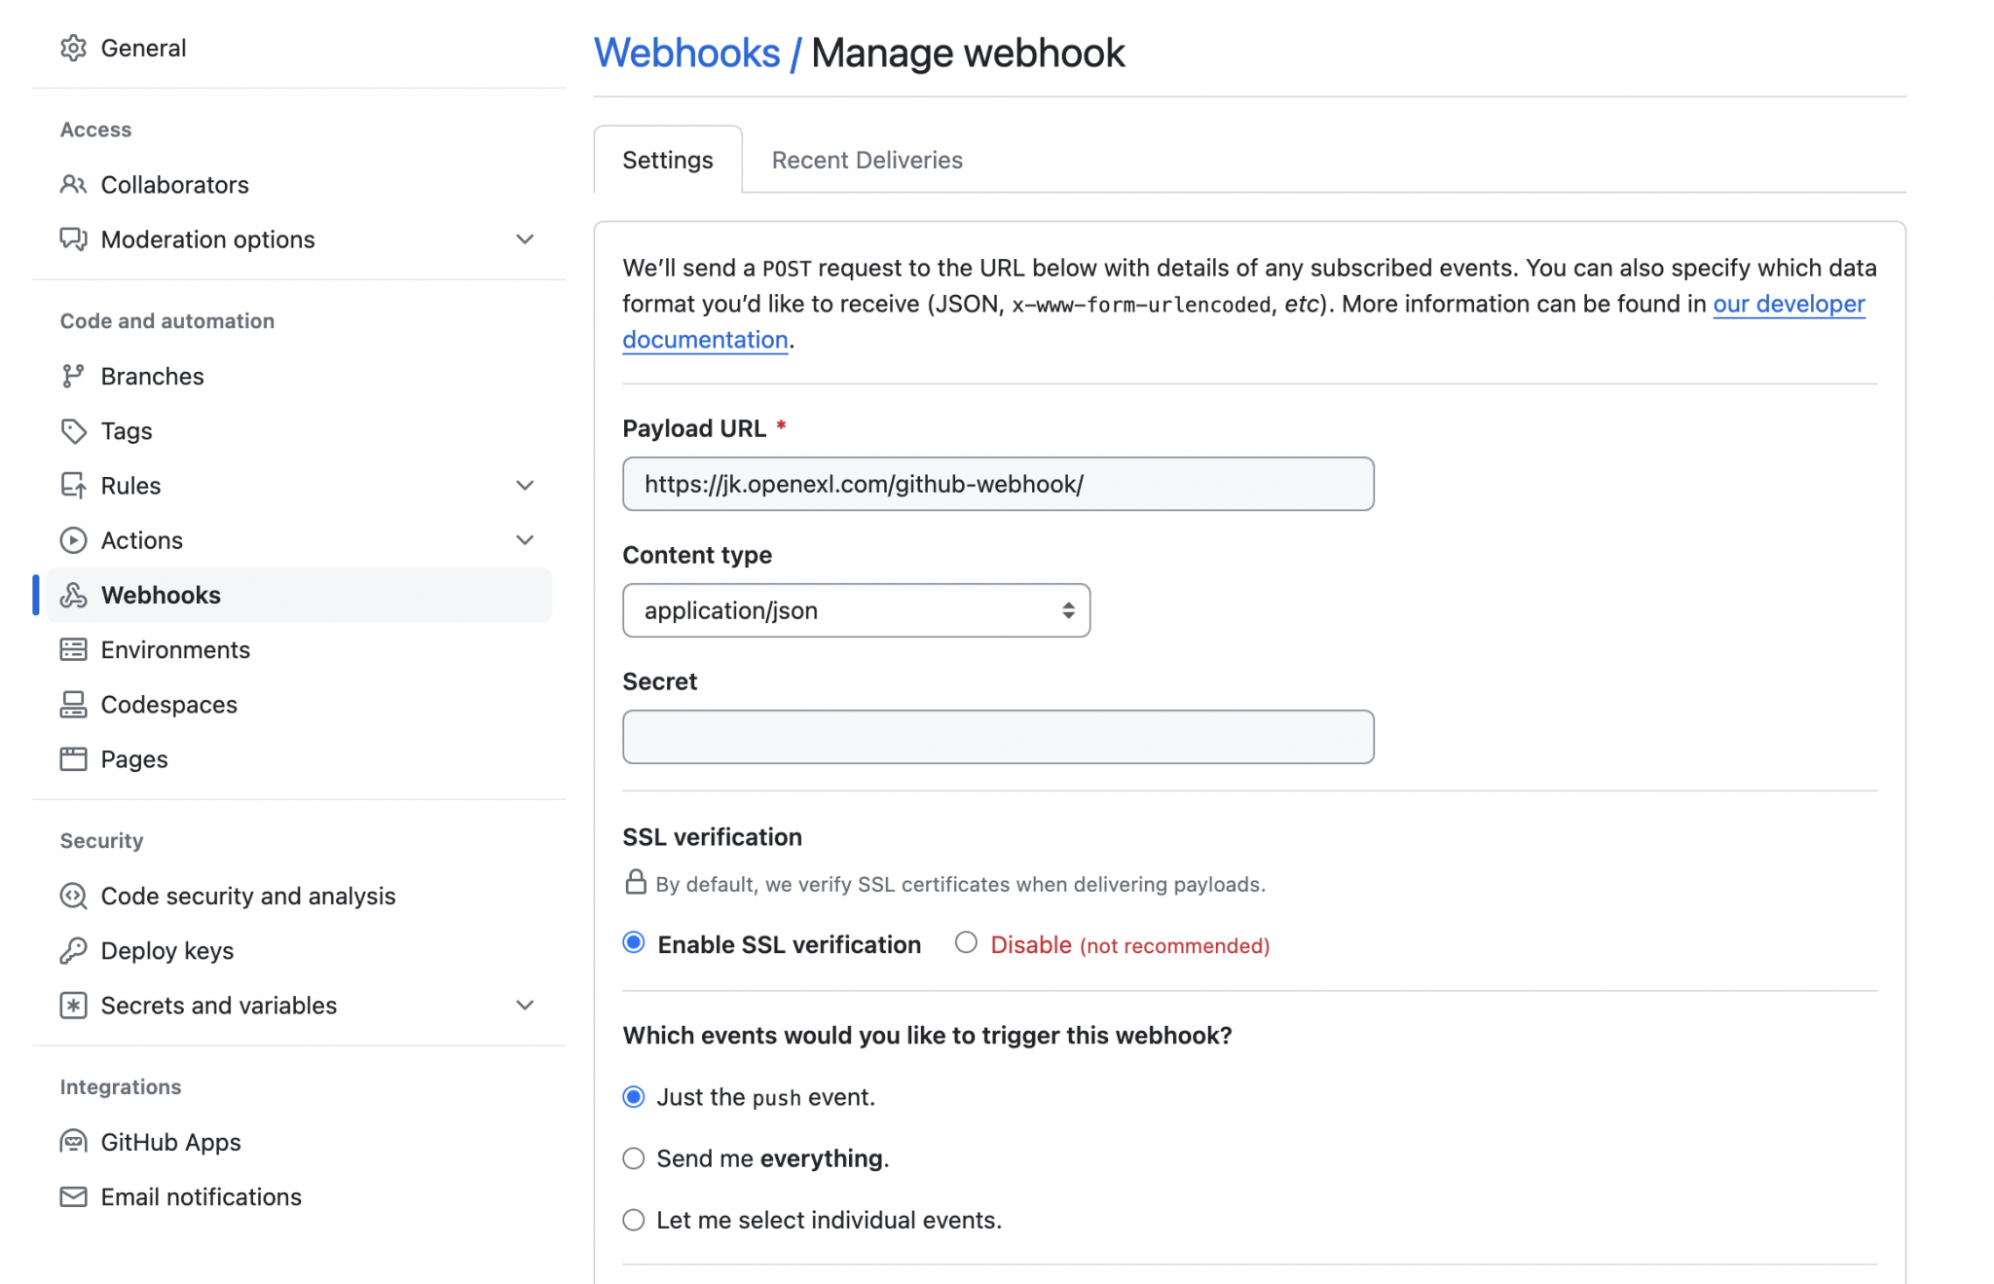Click the Webhooks sidebar icon
Screen dimensions: 1994x1284
pyautogui.click(x=74, y=595)
